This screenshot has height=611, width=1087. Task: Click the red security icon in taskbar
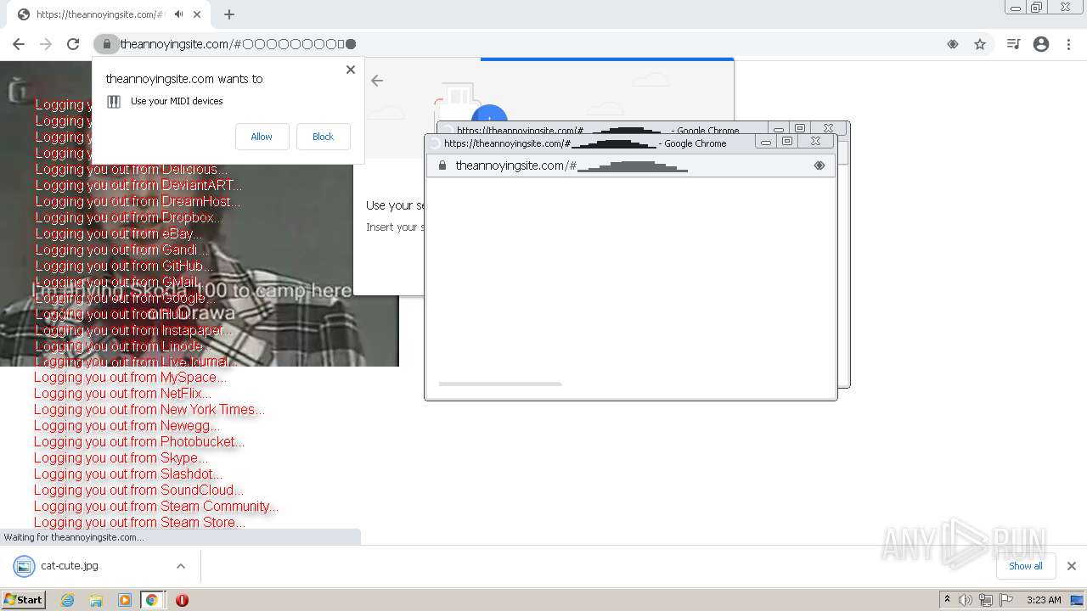182,600
